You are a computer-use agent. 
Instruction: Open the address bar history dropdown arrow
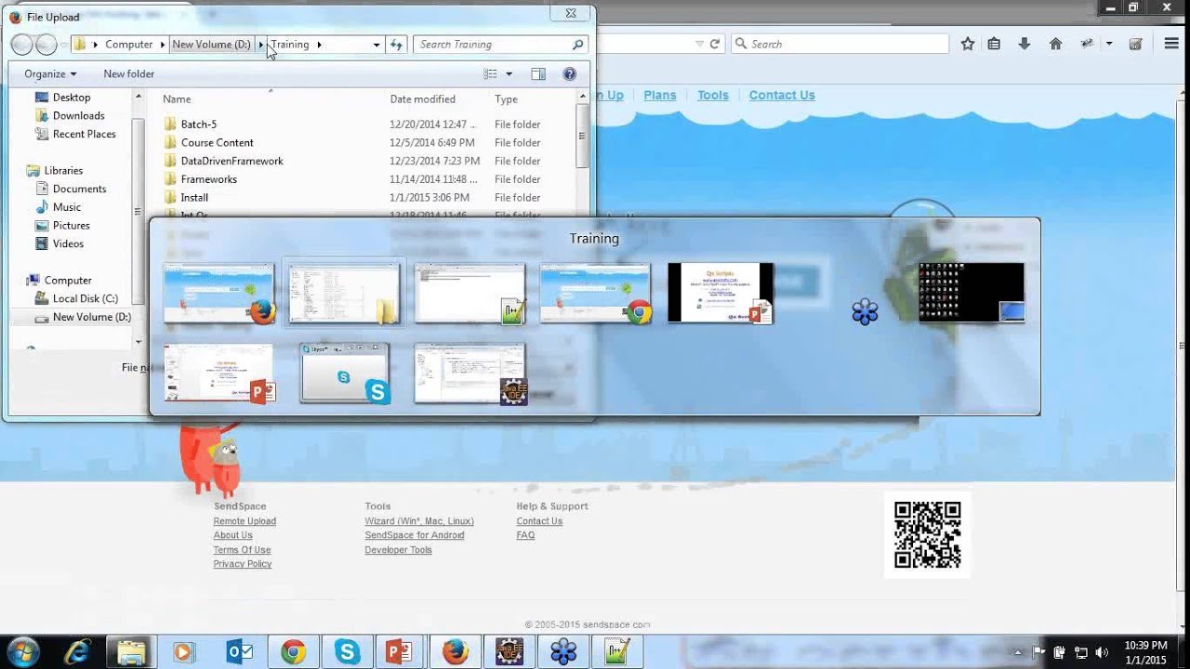click(377, 45)
